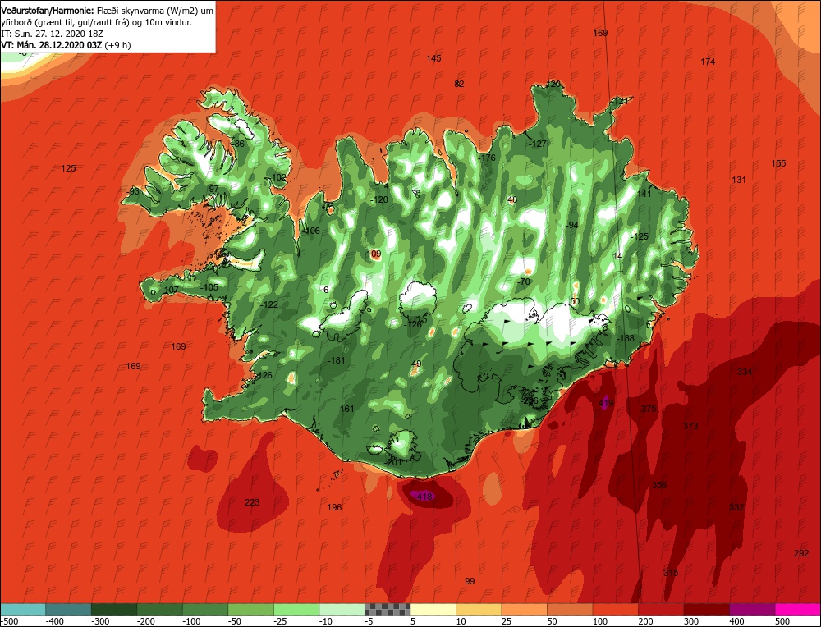Click the checkered -5 to 5 legend swatch
This screenshot has width=821, height=627.
pyautogui.click(x=388, y=609)
